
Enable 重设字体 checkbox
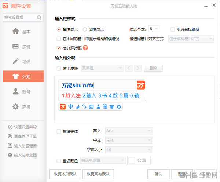(x=59, y=131)
